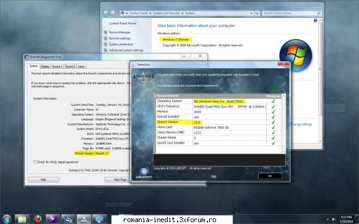The height and width of the screenshot is (224, 359).
Task: Click the Minimum column header
Action: [274, 96]
